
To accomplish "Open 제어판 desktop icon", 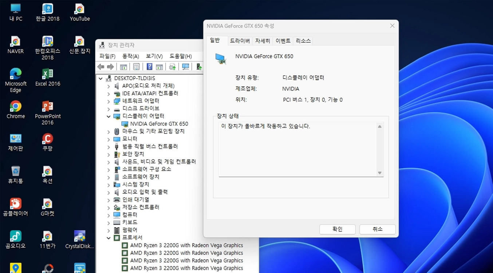I will (x=15, y=142).
